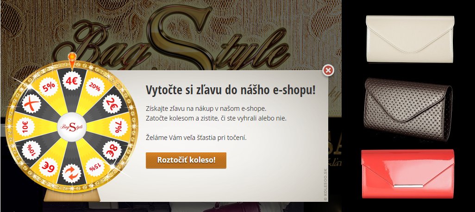Image resolution: width=475 pixels, height=212 pixels.
Task: Select the 100% wheel segment badge
Action: click(31, 150)
